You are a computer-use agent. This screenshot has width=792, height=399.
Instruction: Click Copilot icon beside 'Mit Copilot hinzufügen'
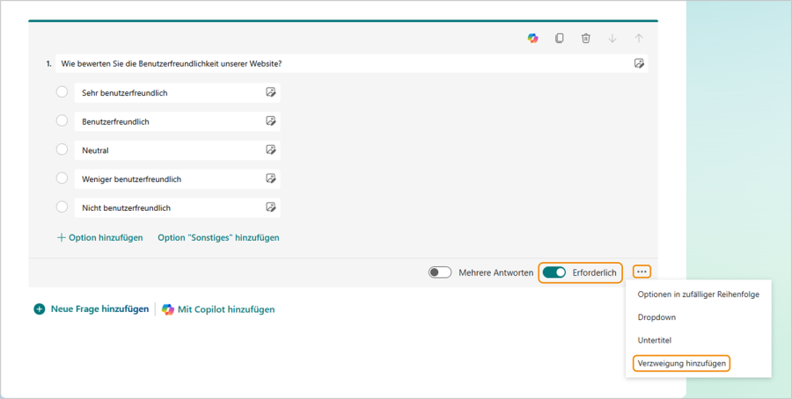coord(168,309)
